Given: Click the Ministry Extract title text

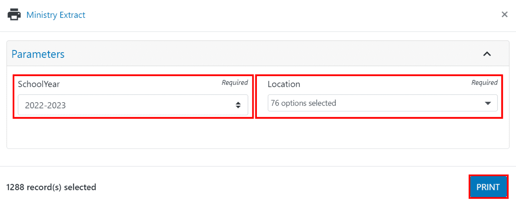Looking at the screenshot, I should [55, 15].
